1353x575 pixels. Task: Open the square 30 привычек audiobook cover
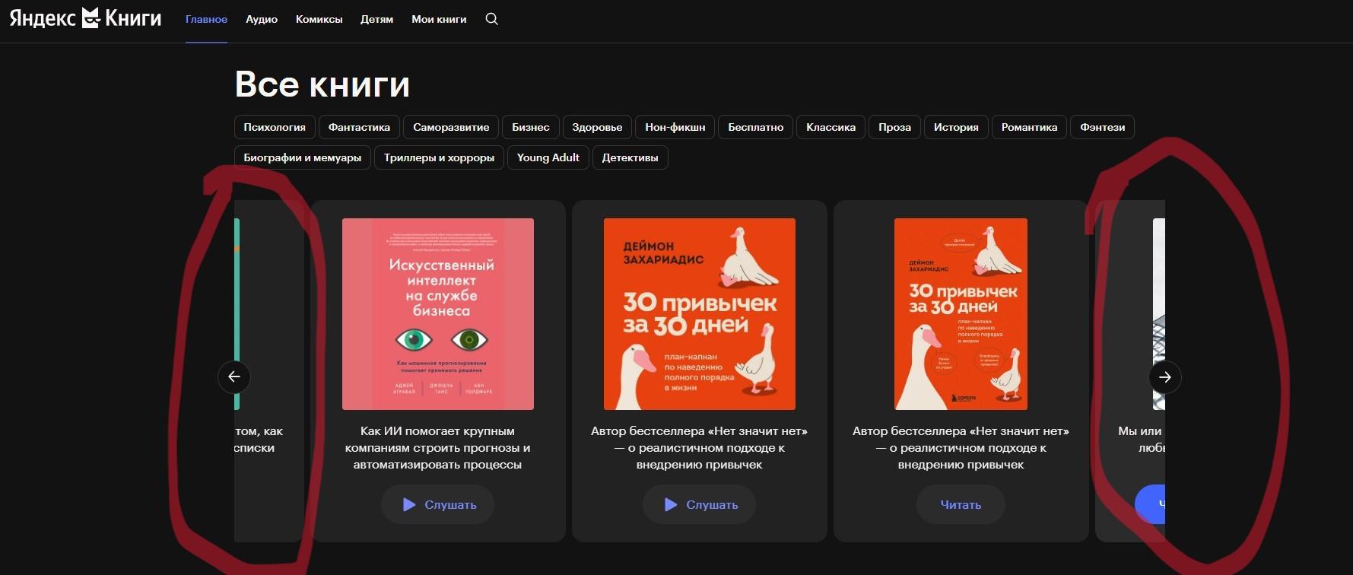click(700, 314)
